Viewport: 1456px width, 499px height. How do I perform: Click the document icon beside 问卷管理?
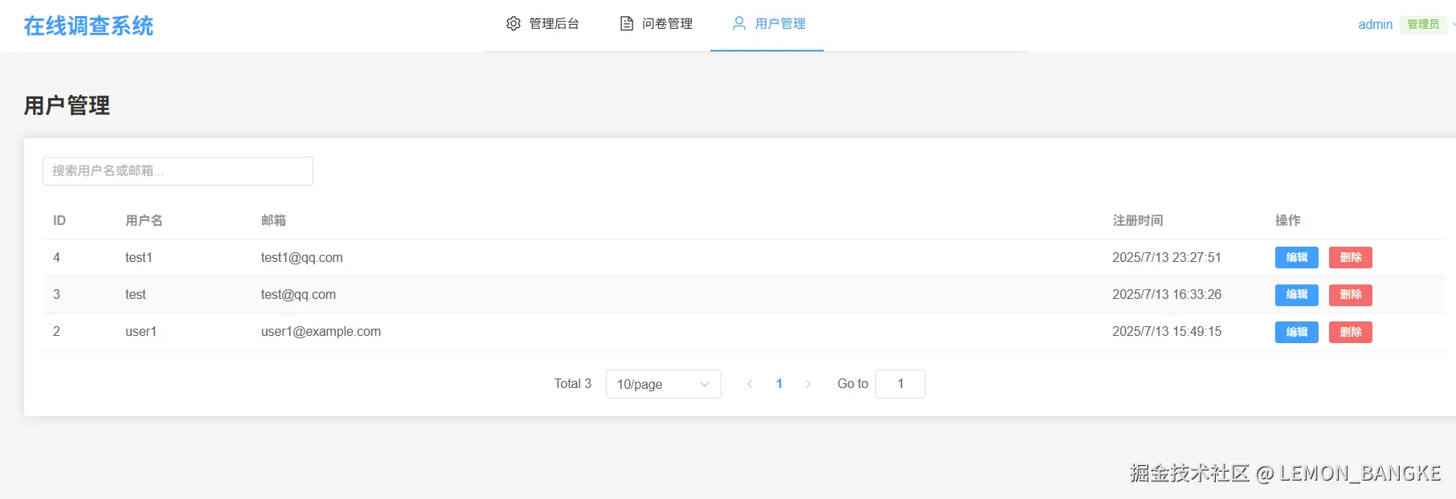pos(627,24)
